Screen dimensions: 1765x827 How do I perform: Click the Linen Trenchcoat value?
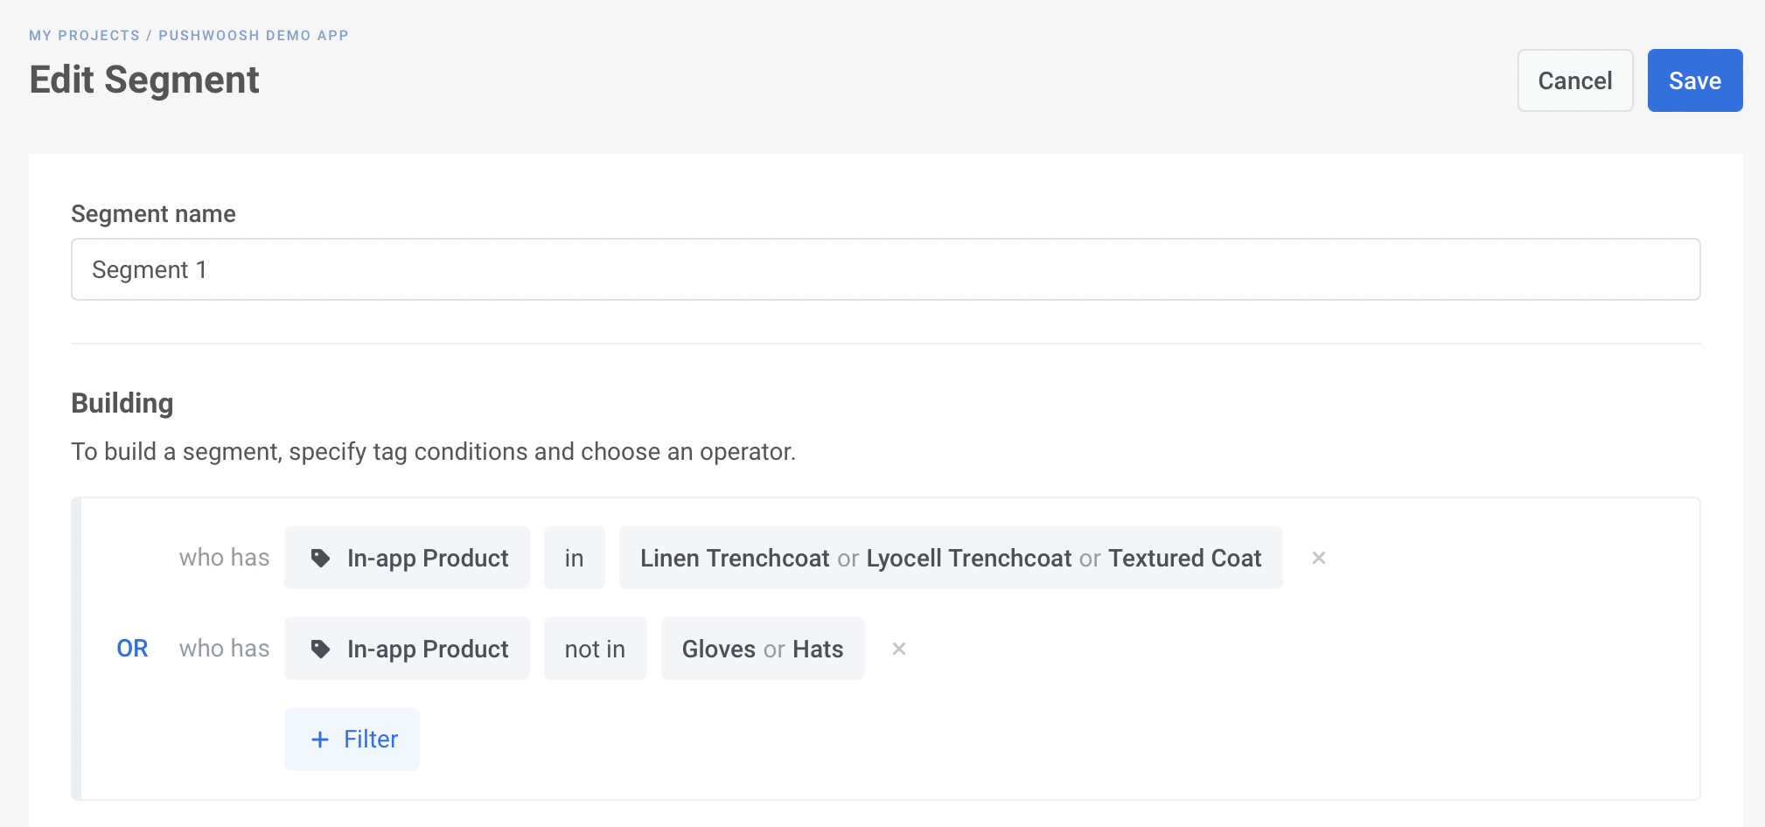[734, 558]
